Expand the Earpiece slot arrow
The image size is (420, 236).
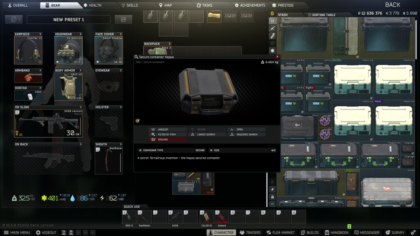click(x=41, y=34)
